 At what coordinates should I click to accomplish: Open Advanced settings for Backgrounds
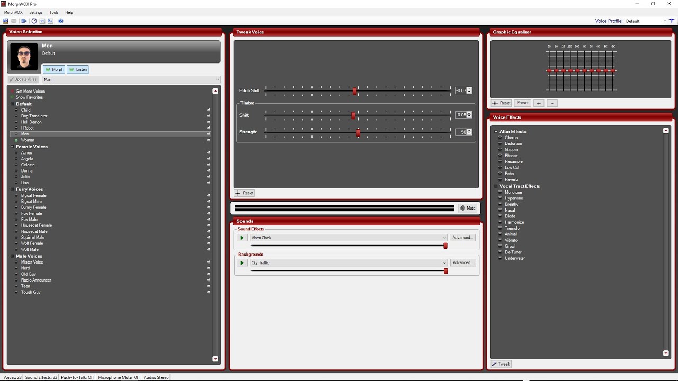coord(462,262)
